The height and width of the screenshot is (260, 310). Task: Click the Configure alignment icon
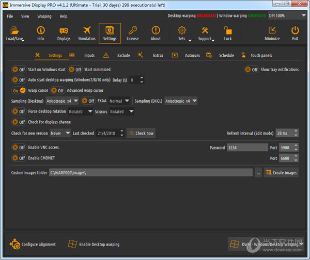click(14, 244)
